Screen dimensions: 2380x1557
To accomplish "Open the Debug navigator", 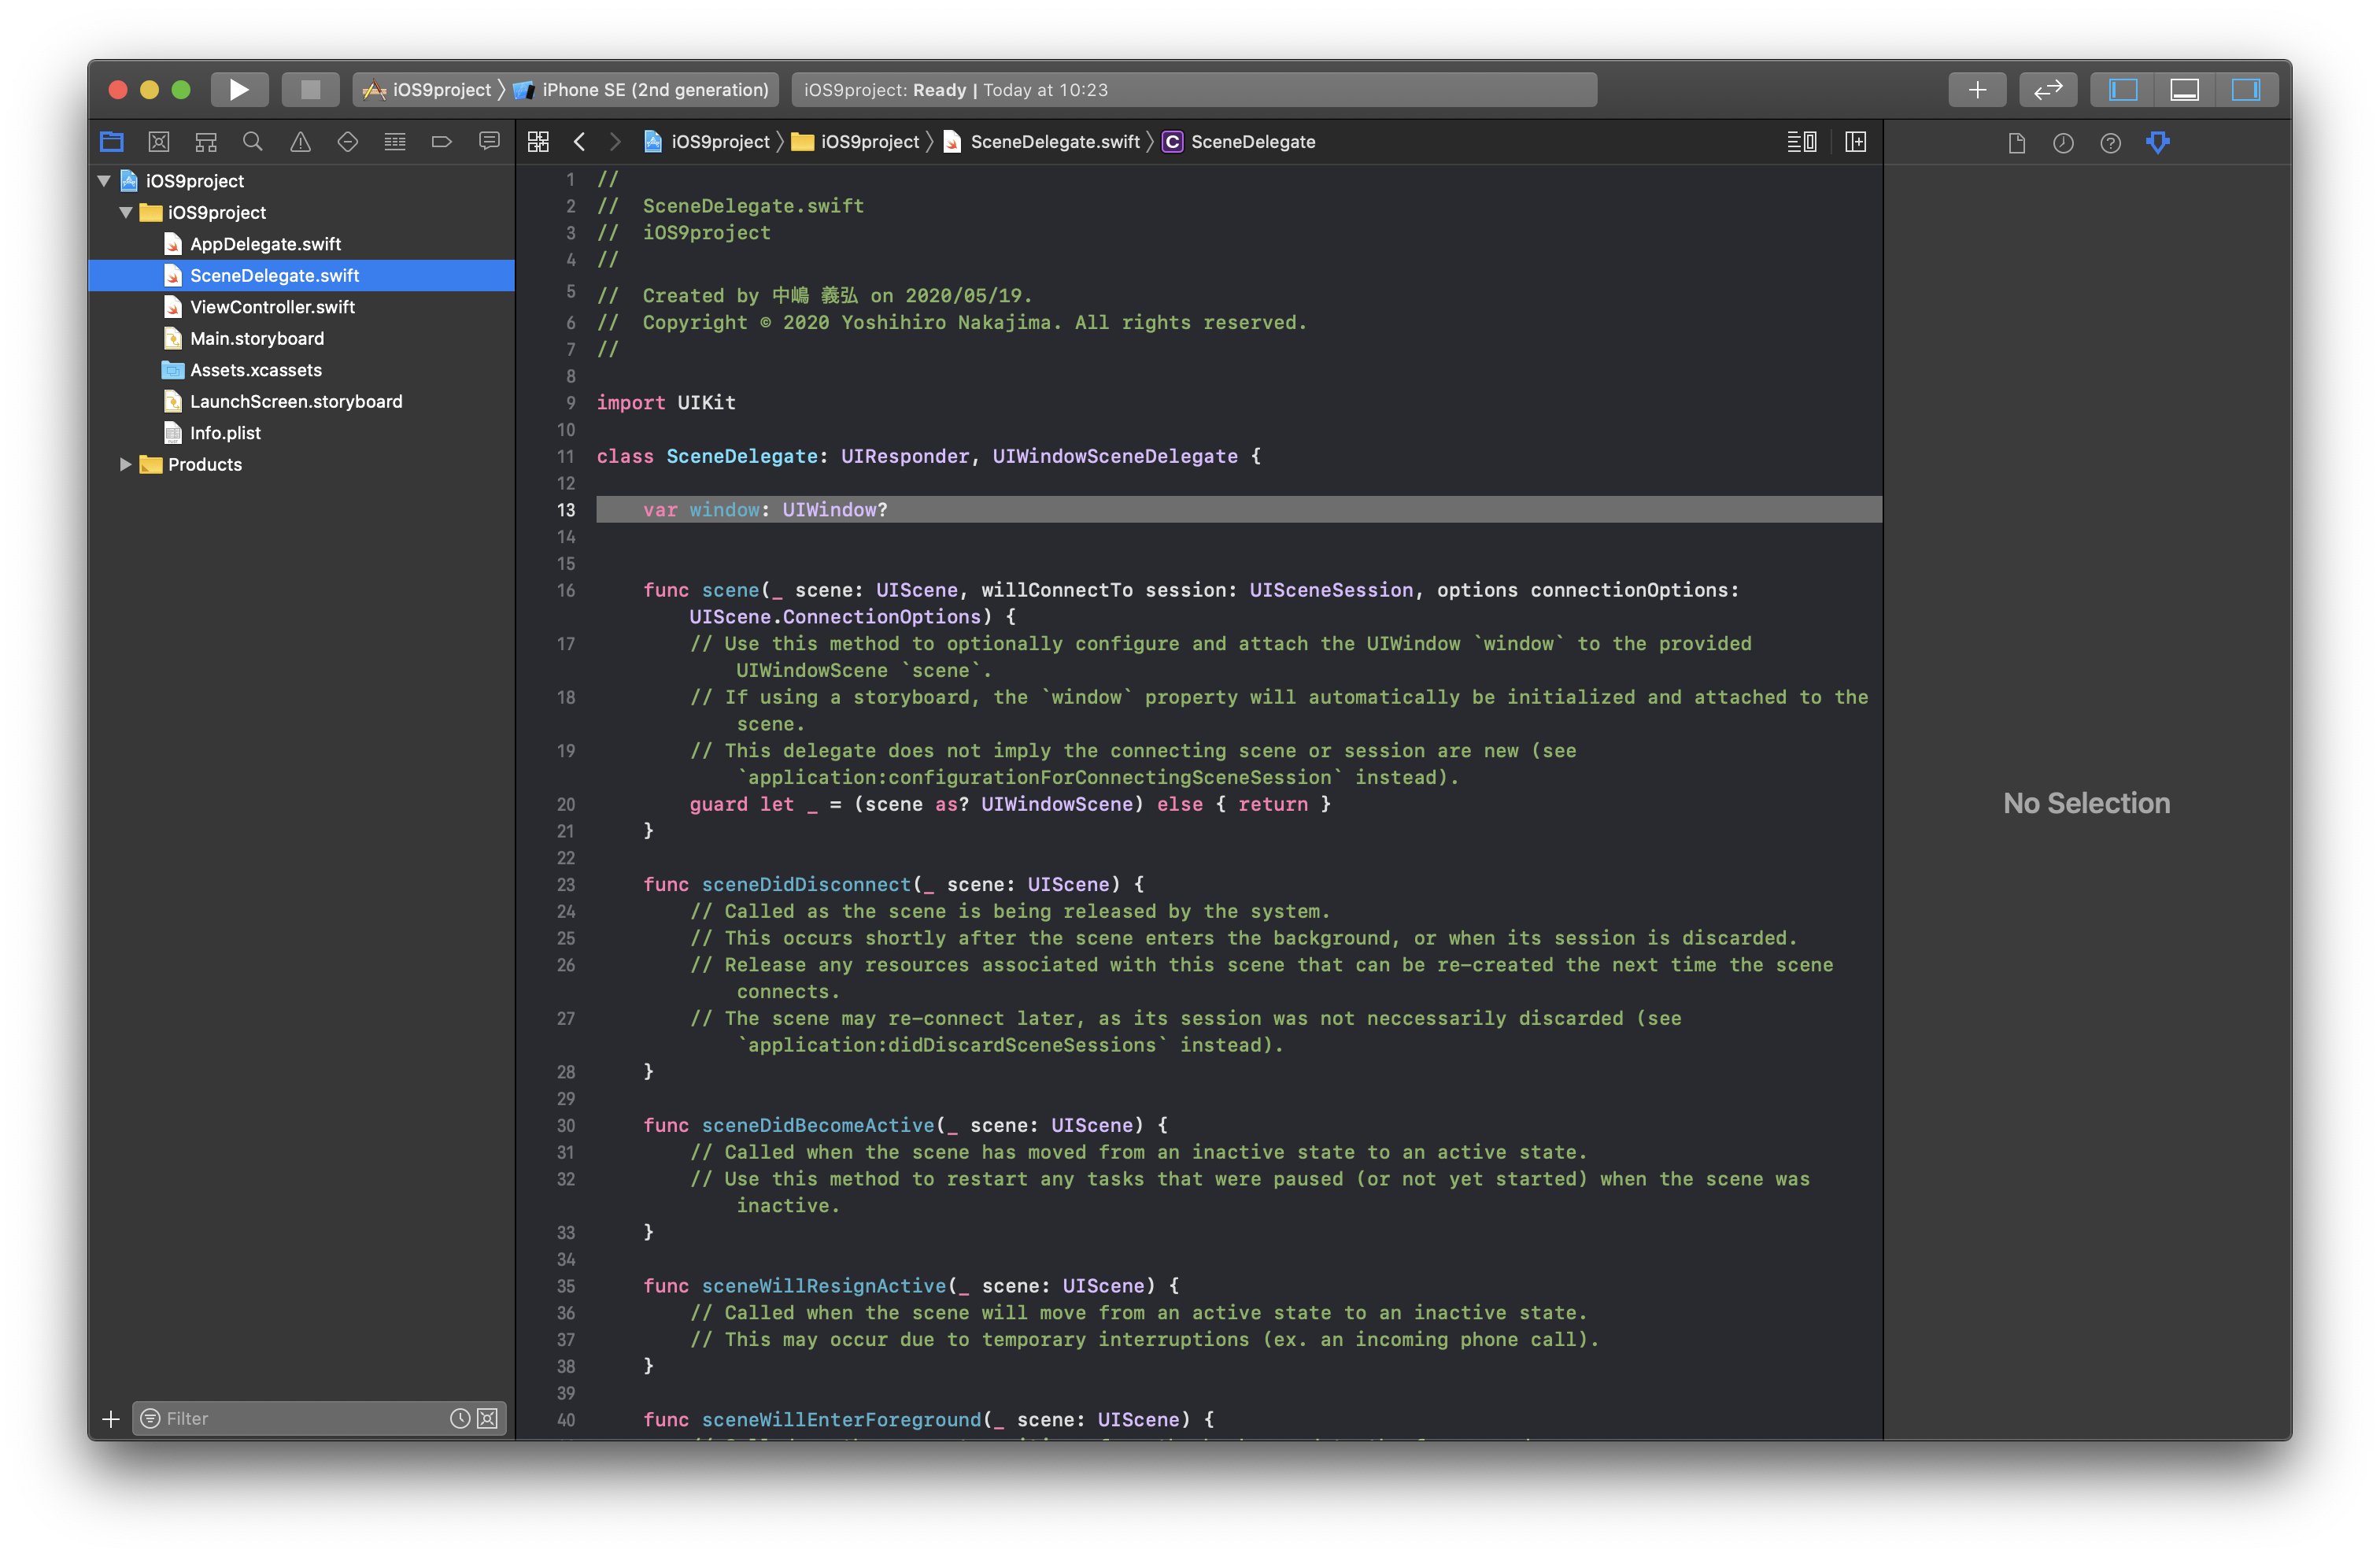I will 395,142.
